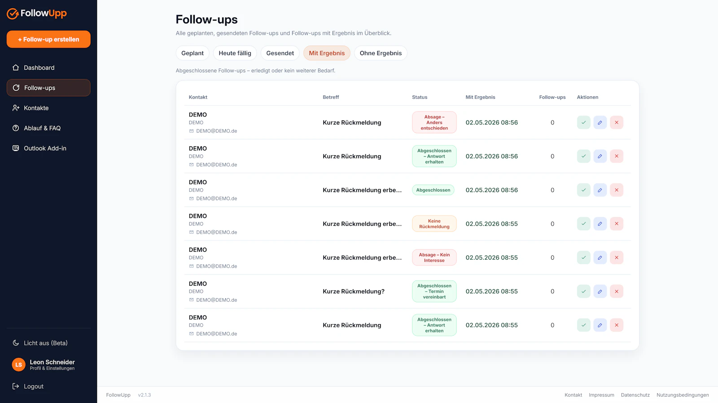Click the '+ Follow-up erstellen' button
The width and height of the screenshot is (718, 403).
pyautogui.click(x=48, y=39)
